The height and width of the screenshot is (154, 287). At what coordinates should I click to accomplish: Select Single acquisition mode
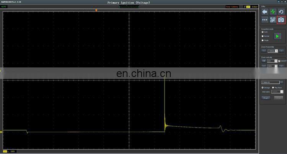(263, 40)
